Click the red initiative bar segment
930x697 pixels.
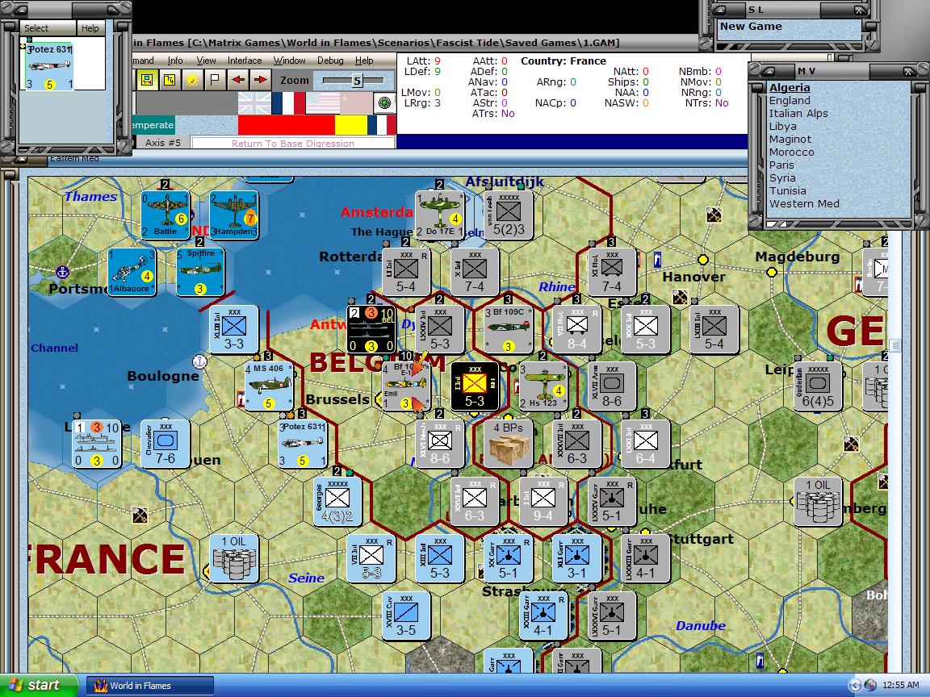pos(287,125)
